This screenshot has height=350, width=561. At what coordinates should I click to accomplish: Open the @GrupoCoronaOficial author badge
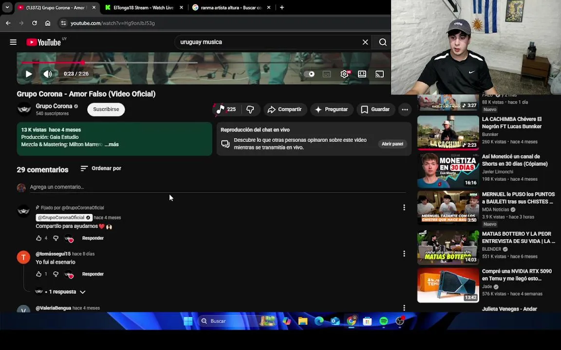coord(64,217)
